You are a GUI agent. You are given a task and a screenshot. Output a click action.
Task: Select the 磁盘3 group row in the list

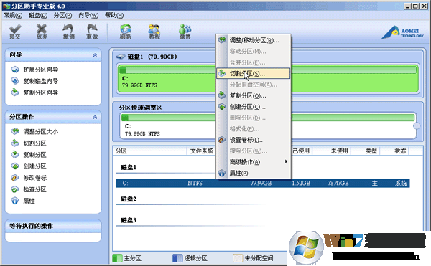click(x=129, y=220)
